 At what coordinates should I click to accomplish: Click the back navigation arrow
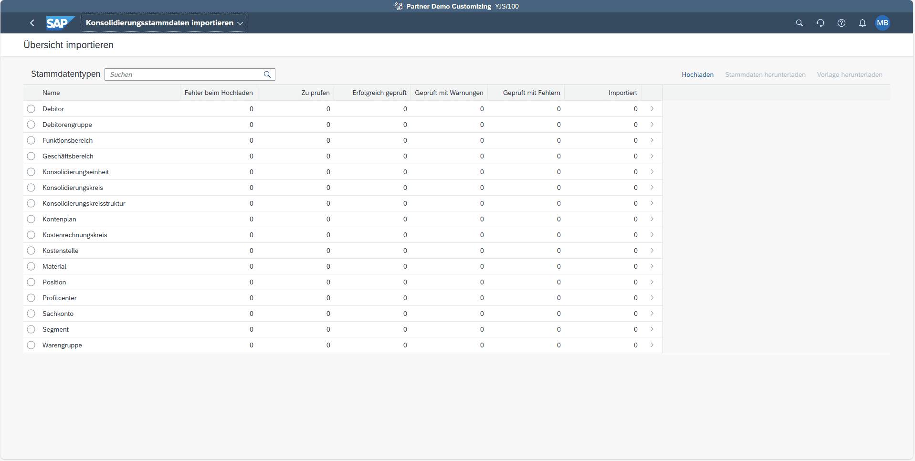click(32, 23)
